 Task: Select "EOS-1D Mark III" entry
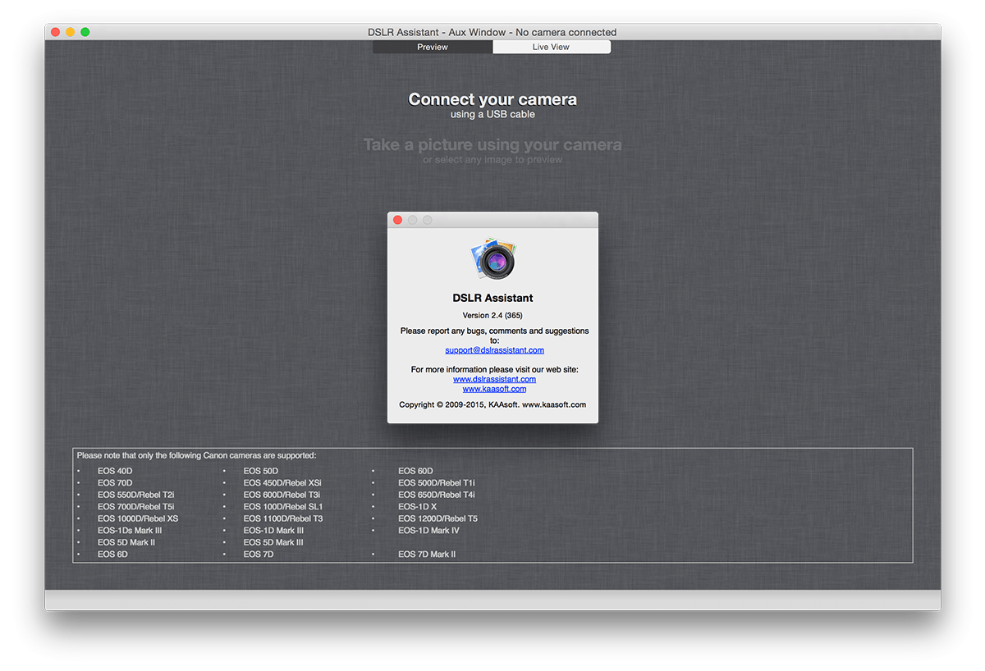pos(273,531)
